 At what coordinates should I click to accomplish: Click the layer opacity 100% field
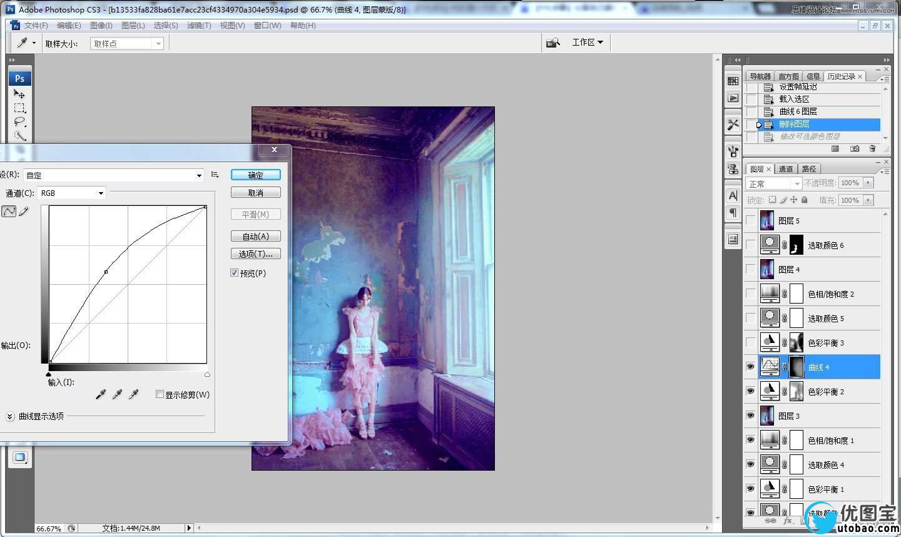tap(850, 183)
